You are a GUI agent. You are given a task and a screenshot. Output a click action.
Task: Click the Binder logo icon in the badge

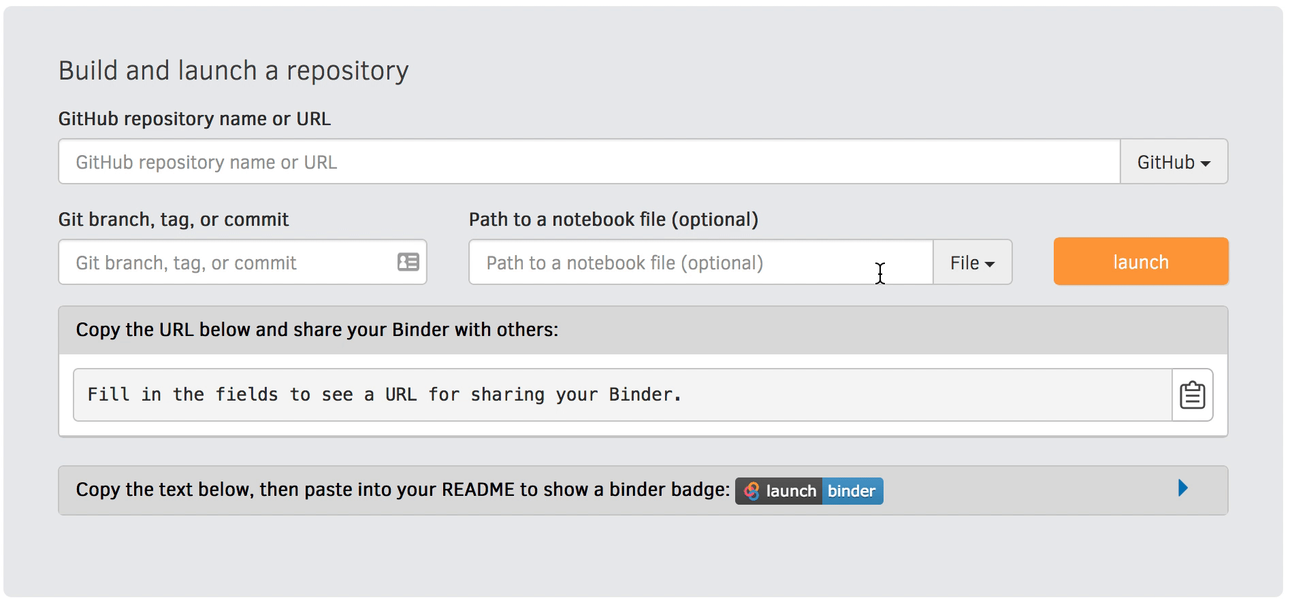click(x=752, y=491)
